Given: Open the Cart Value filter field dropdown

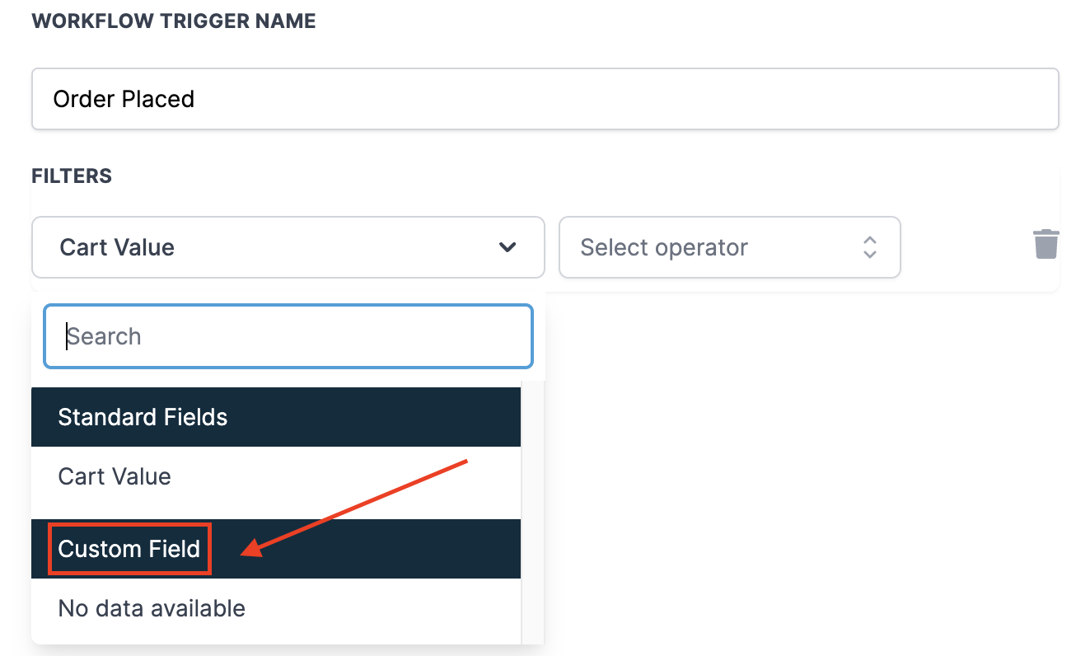Looking at the screenshot, I should [288, 247].
